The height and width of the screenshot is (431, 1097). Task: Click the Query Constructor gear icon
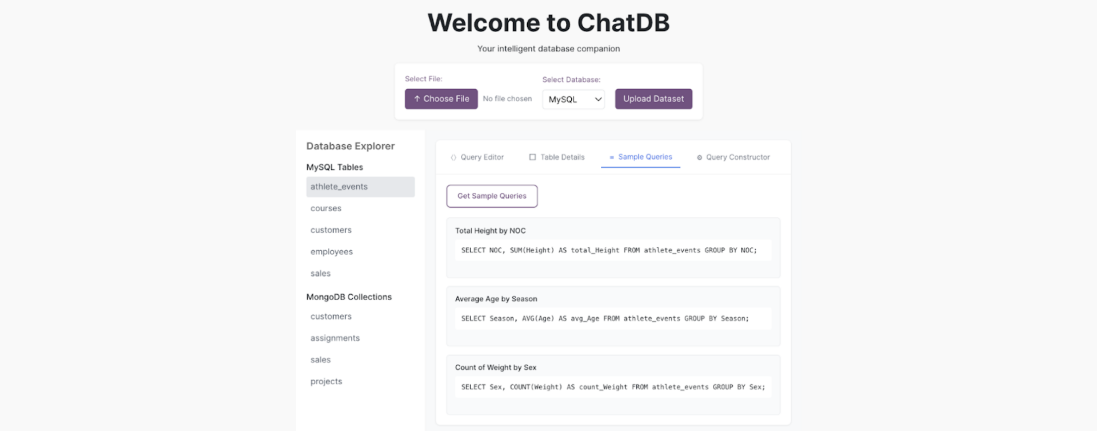pos(699,158)
